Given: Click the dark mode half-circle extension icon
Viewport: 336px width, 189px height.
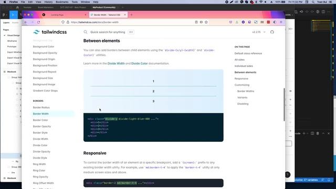Looking at the screenshot, I should click(x=275, y=22).
